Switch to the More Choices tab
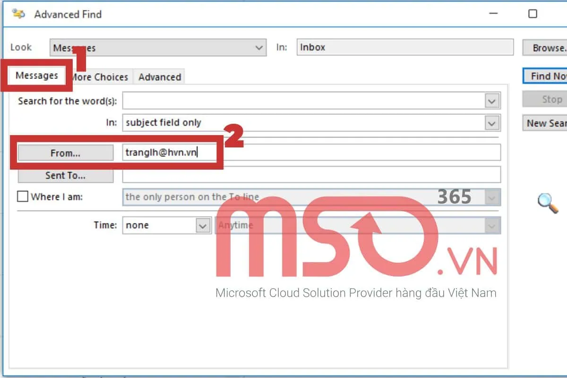Viewport: 567px width, 378px height. pyautogui.click(x=100, y=77)
